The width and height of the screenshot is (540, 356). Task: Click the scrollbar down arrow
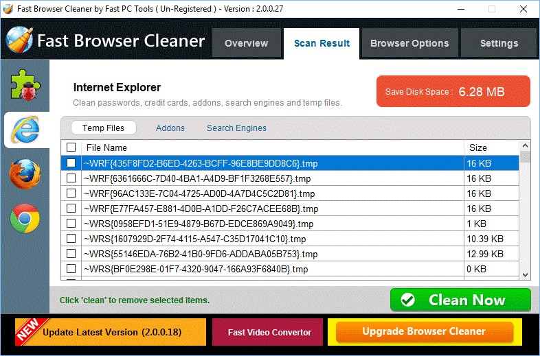(x=525, y=274)
